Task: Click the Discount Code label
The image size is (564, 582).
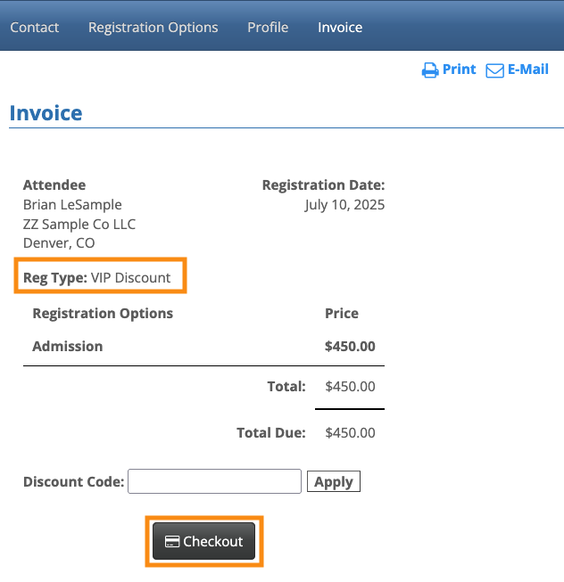Action: click(73, 481)
